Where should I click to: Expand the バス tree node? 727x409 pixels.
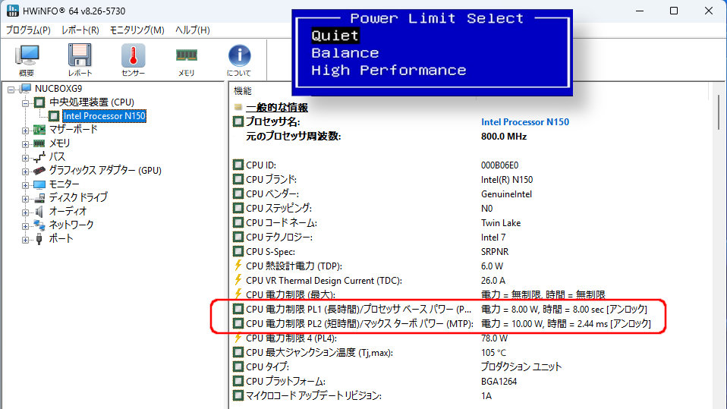26,158
